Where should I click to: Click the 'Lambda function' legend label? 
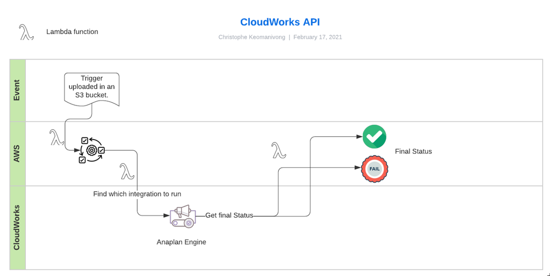(72, 31)
